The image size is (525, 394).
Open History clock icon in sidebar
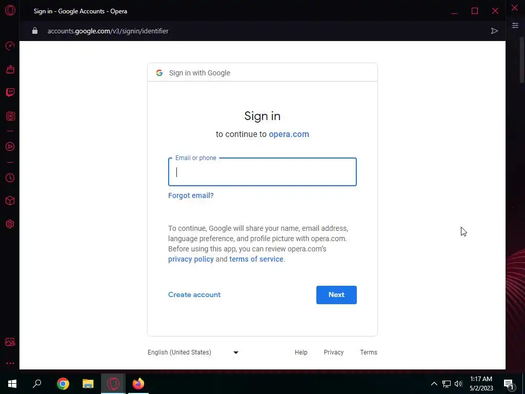click(x=10, y=178)
